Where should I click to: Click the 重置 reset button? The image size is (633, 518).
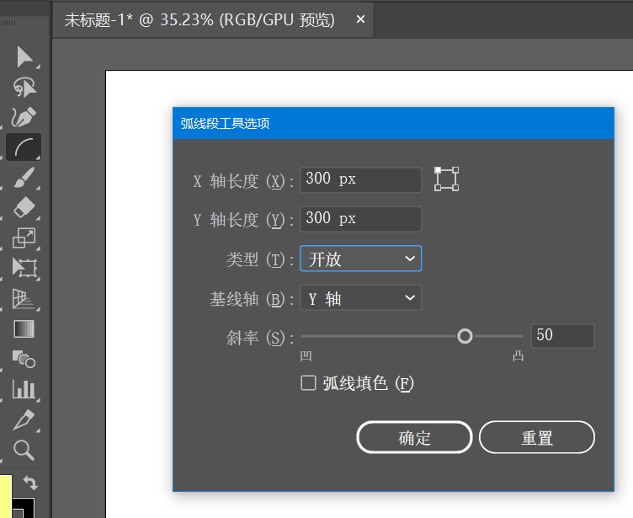click(x=536, y=437)
